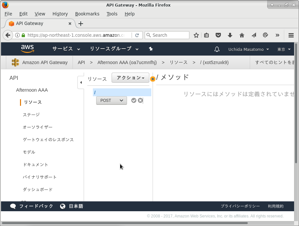Click the site information icon in URL bar
The image size is (299, 226).
tap(17, 35)
